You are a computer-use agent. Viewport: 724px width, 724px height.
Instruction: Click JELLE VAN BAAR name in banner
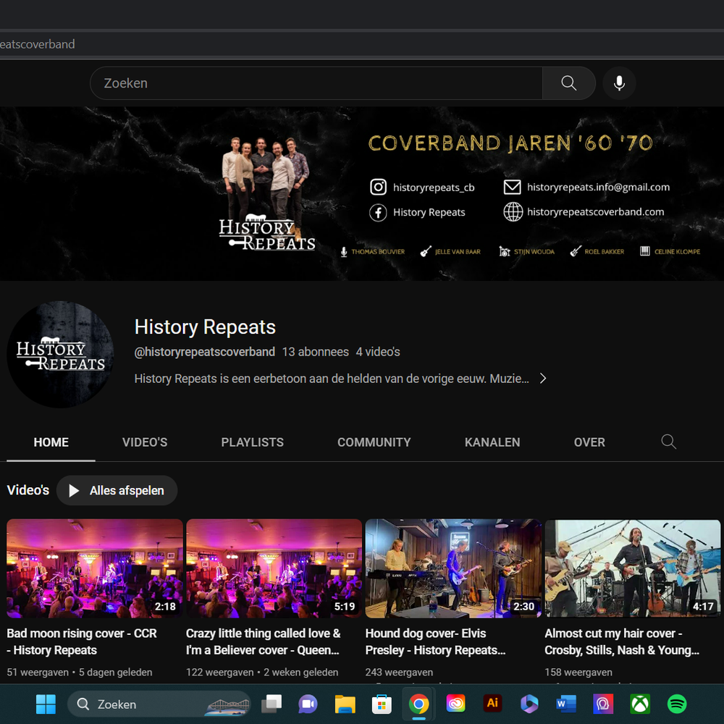click(x=458, y=252)
